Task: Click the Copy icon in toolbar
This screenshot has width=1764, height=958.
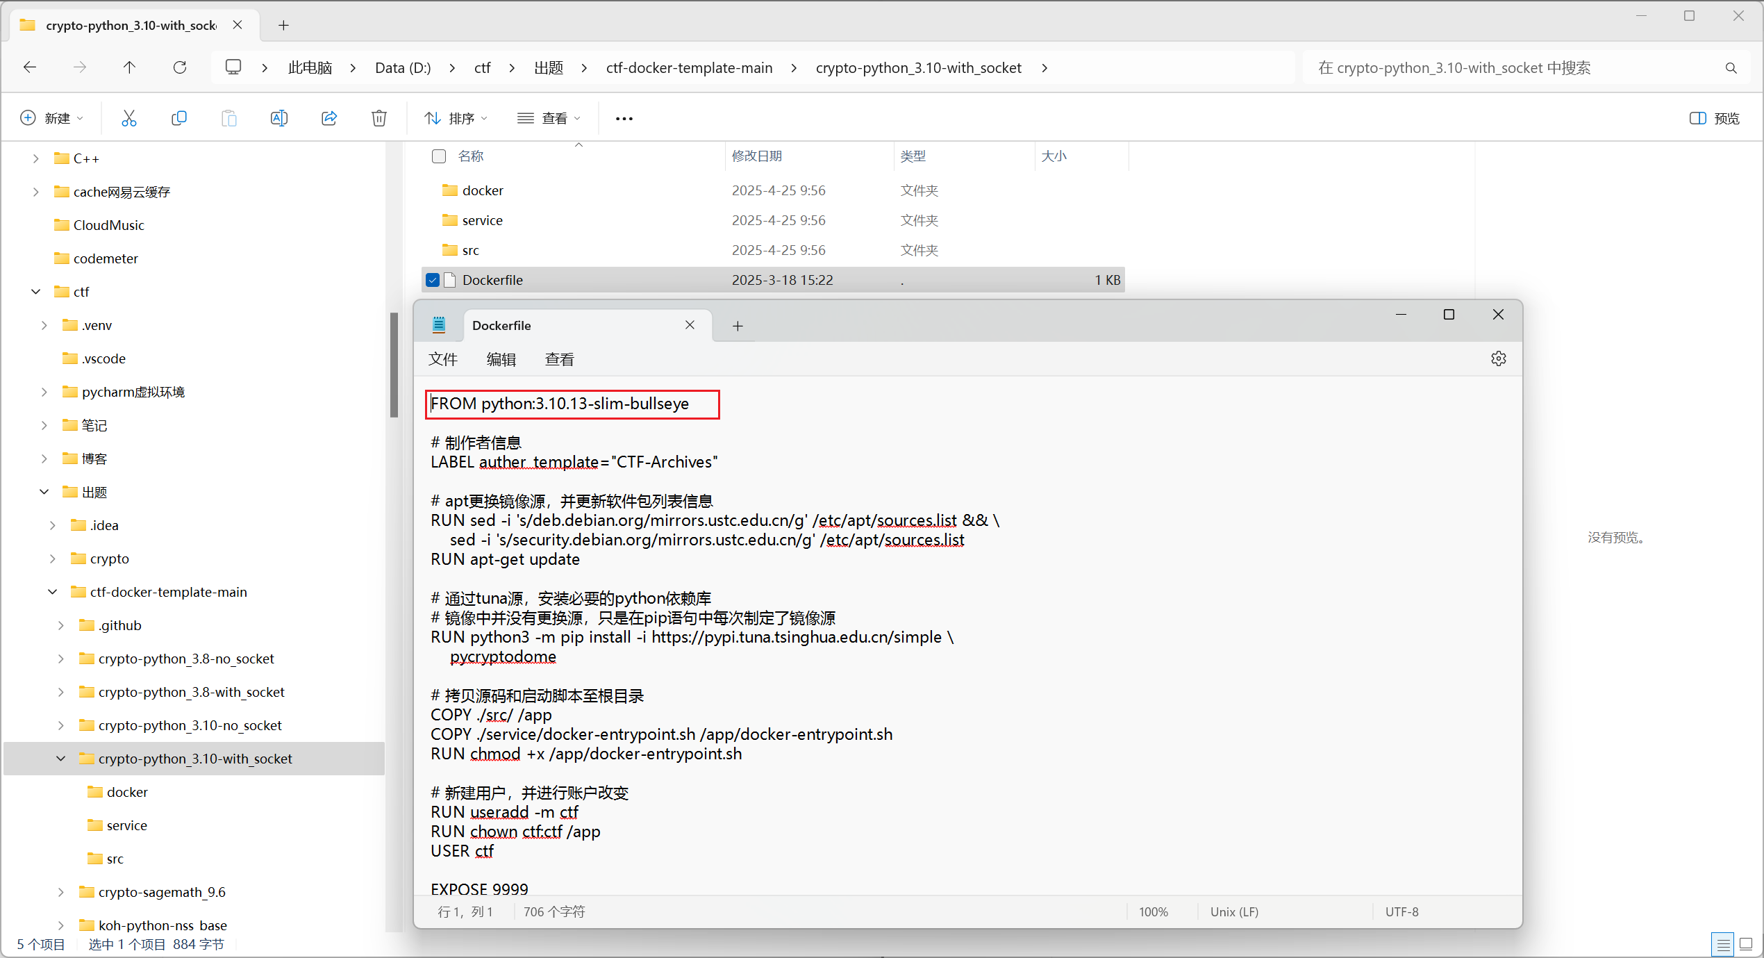Action: coord(179,118)
